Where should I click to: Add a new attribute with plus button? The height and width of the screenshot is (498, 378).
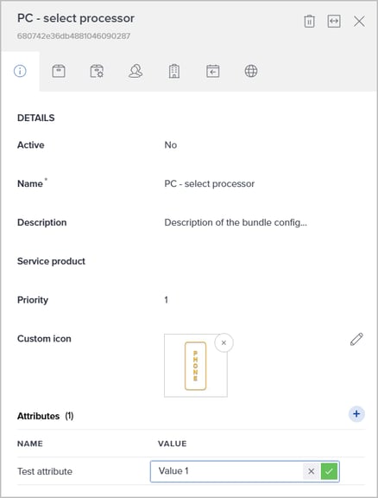(356, 414)
